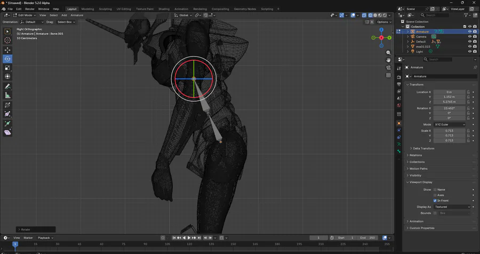The height and width of the screenshot is (254, 480).
Task: Open the Armature data properties tab
Action: [x=399, y=144]
